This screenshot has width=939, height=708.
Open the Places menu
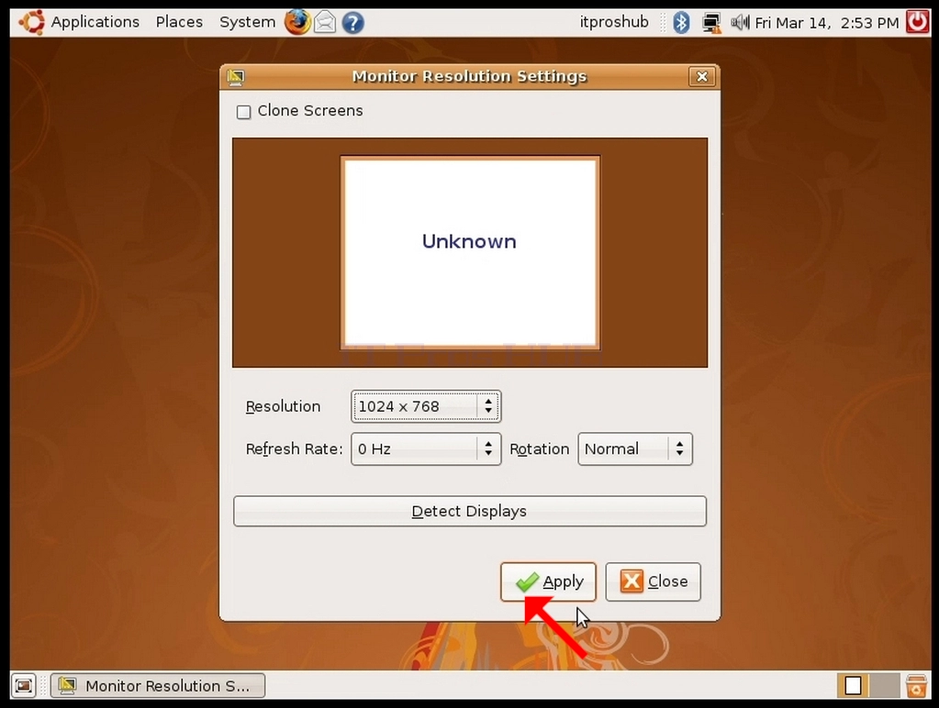[x=179, y=22]
